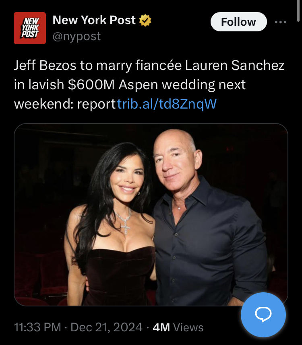This screenshot has height=345, width=302.
Task: Follow the New York Post account
Action: [238, 22]
